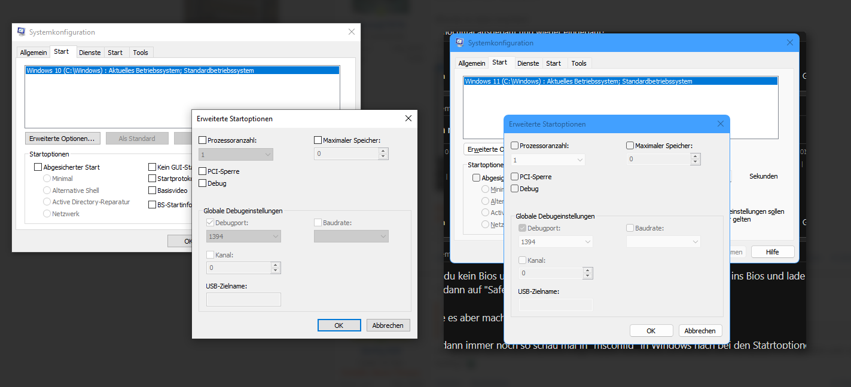The image size is (851, 387).
Task: Open the Start tab beside Tools in the Windows 11 window
Action: (554, 63)
